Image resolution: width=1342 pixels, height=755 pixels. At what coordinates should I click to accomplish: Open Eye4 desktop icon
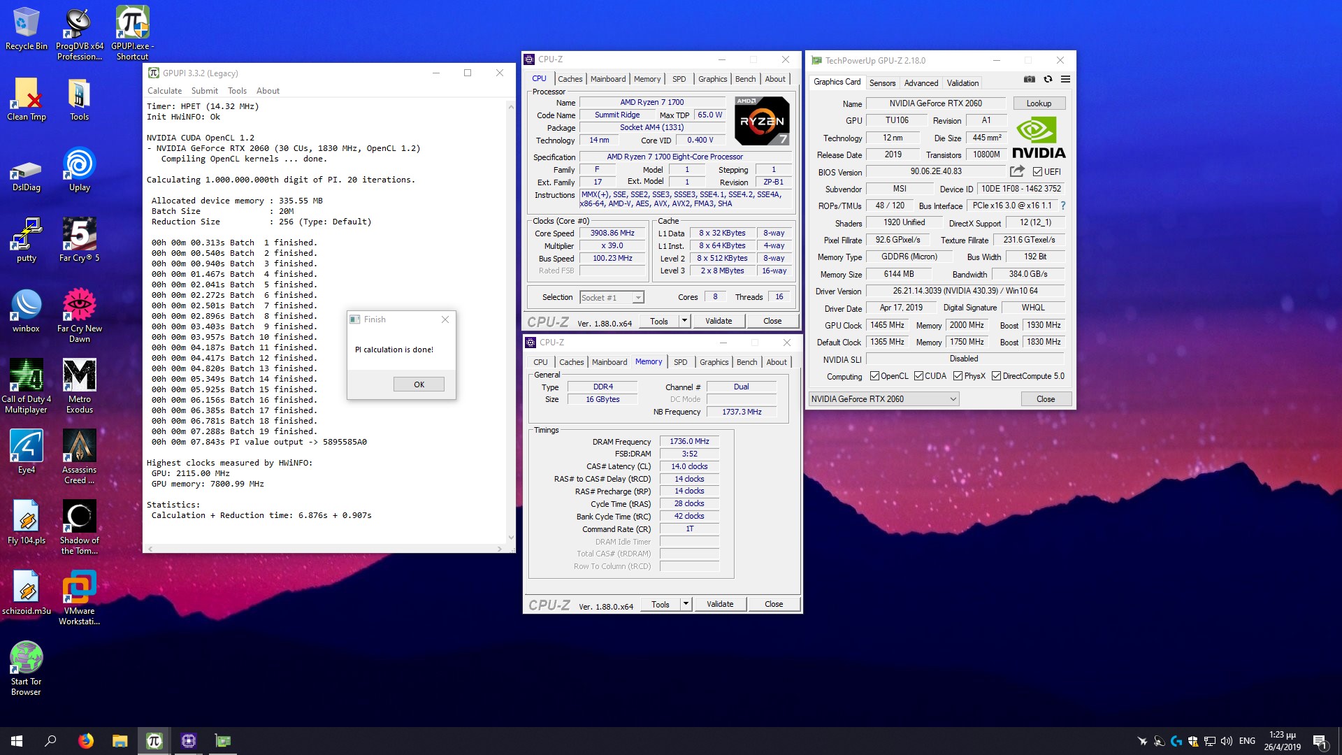[x=26, y=453]
